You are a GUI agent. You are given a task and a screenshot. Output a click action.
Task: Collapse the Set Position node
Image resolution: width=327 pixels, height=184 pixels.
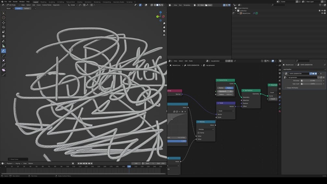point(243,90)
